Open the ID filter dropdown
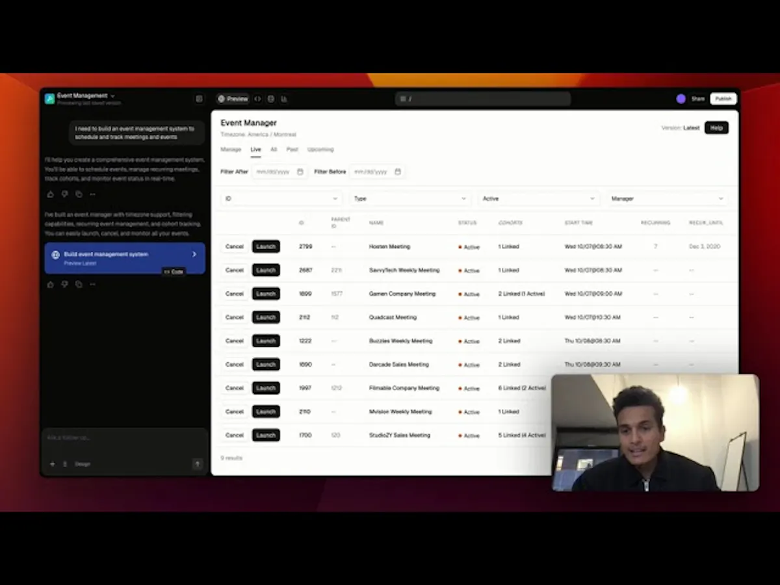Screen dimensions: 780x585 [x=281, y=198]
